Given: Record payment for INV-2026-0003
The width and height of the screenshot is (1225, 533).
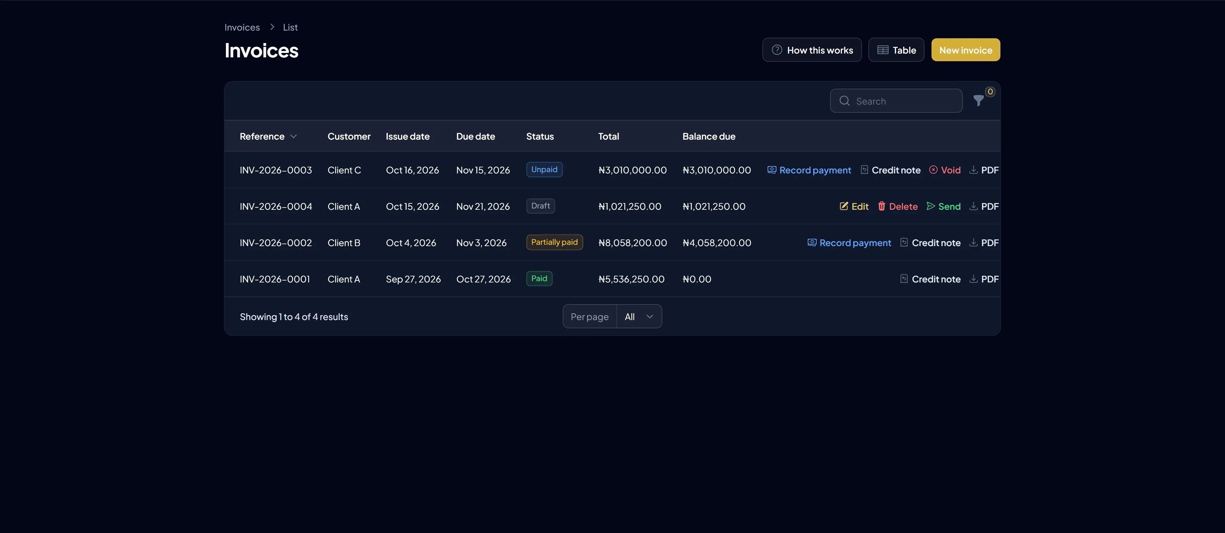Looking at the screenshot, I should (809, 170).
